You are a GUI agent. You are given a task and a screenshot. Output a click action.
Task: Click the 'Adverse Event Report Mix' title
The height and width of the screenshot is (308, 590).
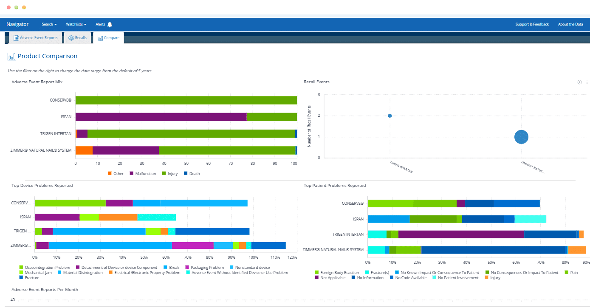click(x=37, y=82)
